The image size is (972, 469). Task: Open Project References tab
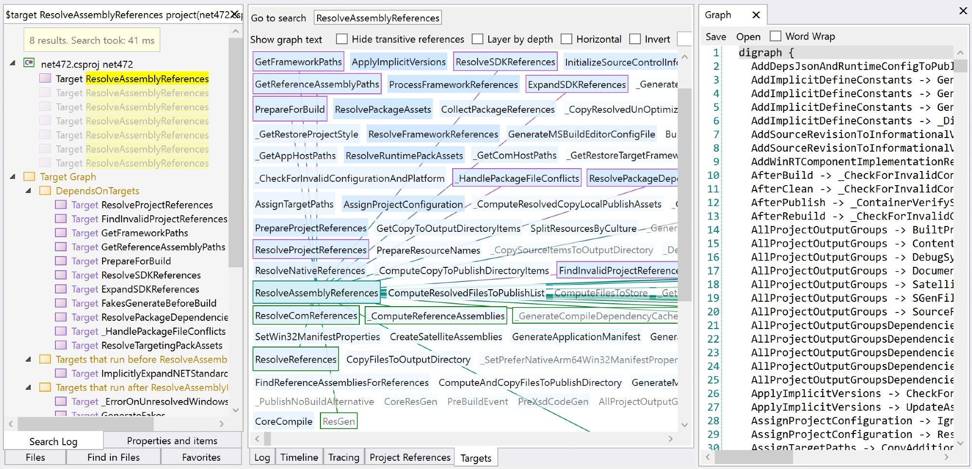(x=410, y=457)
